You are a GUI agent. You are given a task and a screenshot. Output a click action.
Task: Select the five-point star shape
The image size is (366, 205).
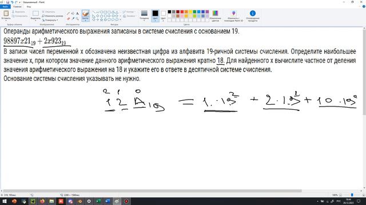pos(102,20)
